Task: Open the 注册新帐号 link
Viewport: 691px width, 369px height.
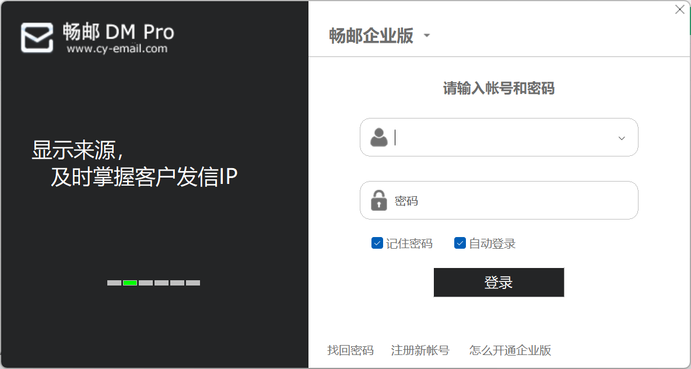Action: click(420, 350)
